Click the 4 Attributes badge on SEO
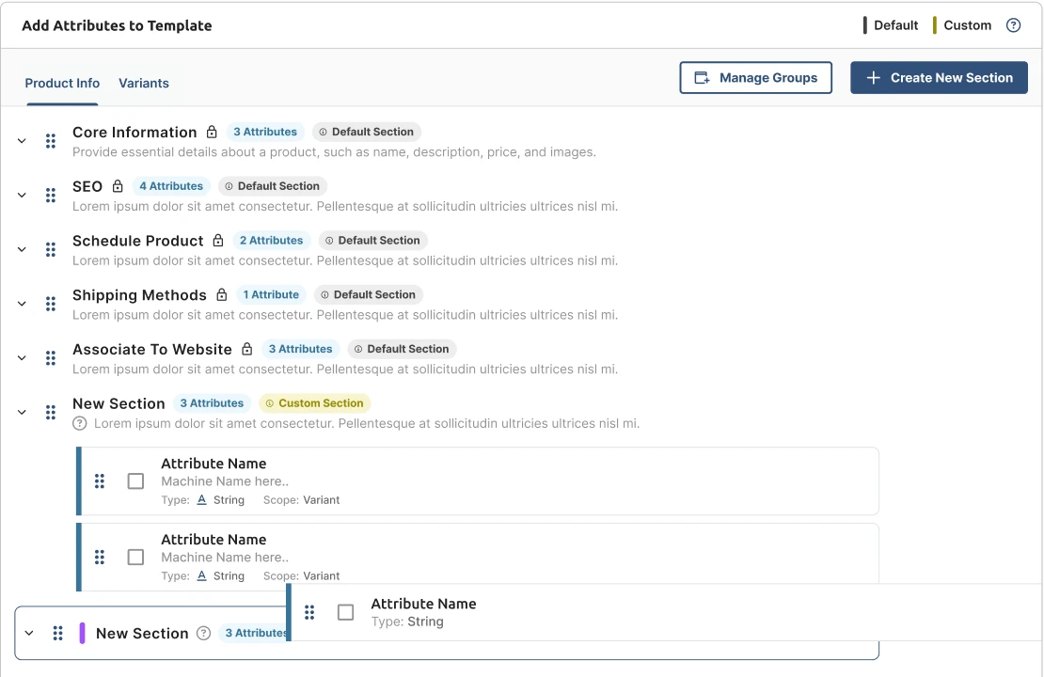The height and width of the screenshot is (677, 1044). pyautogui.click(x=171, y=186)
